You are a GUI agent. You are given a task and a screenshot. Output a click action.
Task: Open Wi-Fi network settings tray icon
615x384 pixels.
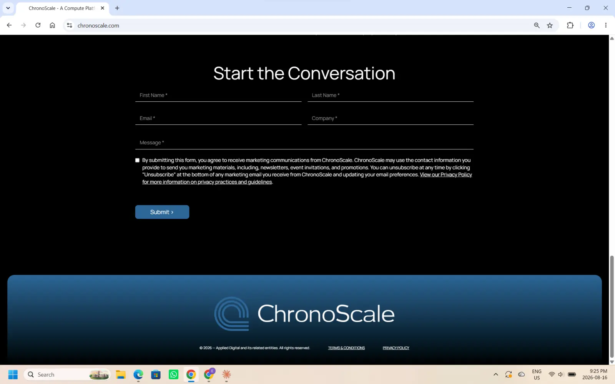[x=552, y=374]
